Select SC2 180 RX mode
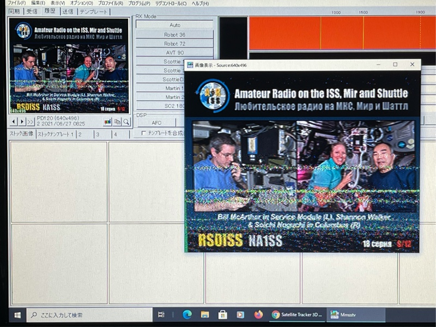Image resolution: width=436 pixels, height=327 pixels. (160, 106)
